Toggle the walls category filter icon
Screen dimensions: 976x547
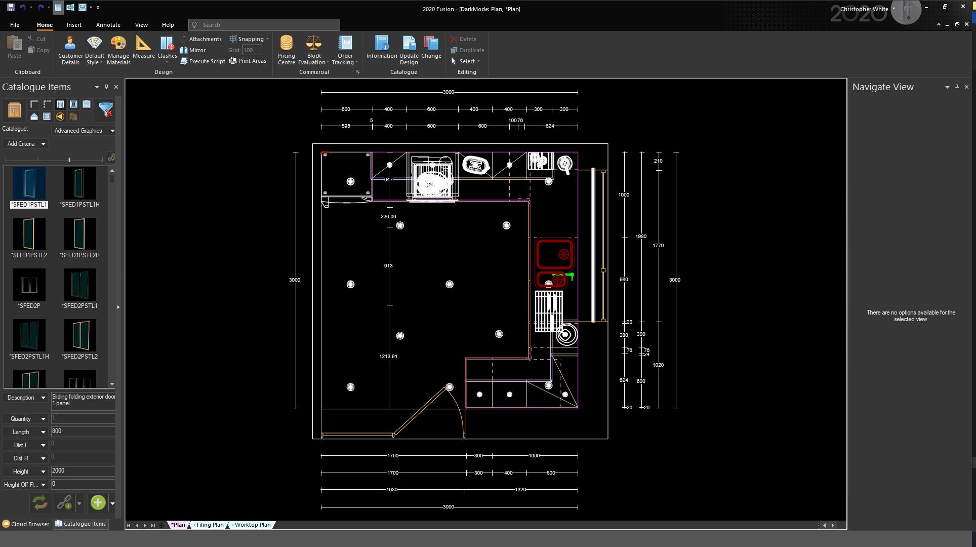coord(34,104)
